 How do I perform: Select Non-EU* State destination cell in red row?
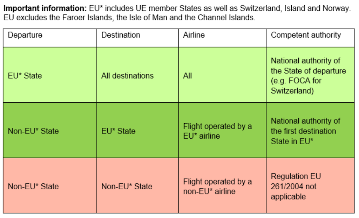pos(127,186)
